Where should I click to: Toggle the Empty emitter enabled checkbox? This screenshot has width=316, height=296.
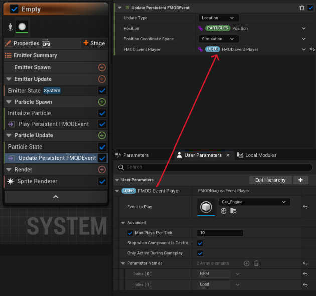click(x=14, y=9)
